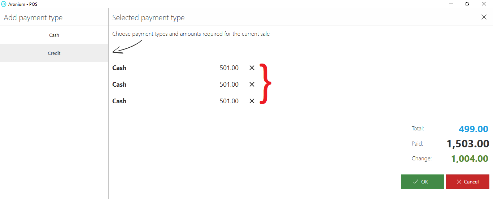
Task: Click the blue Total value 499.00
Action: click(474, 129)
